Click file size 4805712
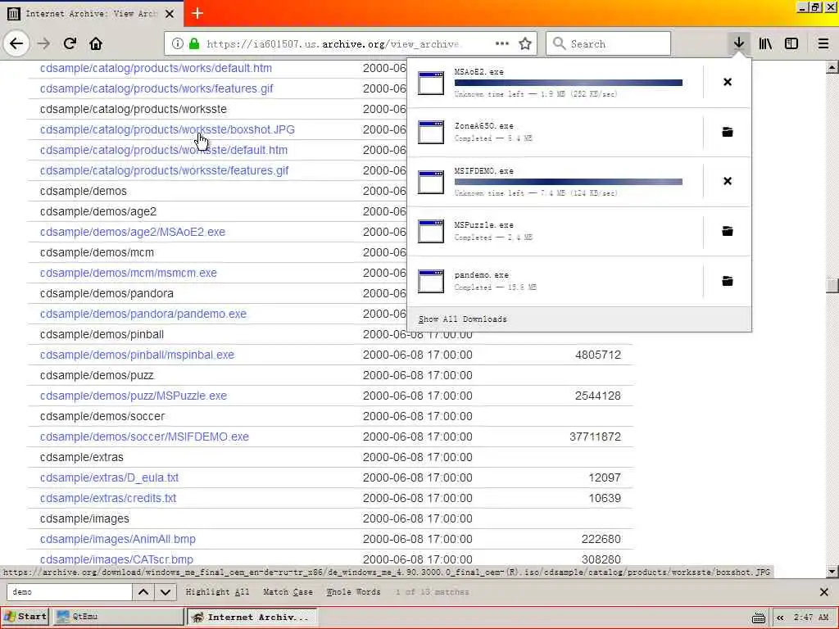 pyautogui.click(x=597, y=355)
